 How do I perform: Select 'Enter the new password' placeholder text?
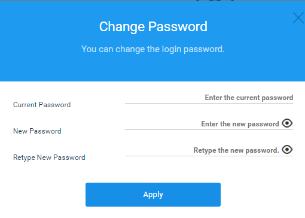pos(240,124)
